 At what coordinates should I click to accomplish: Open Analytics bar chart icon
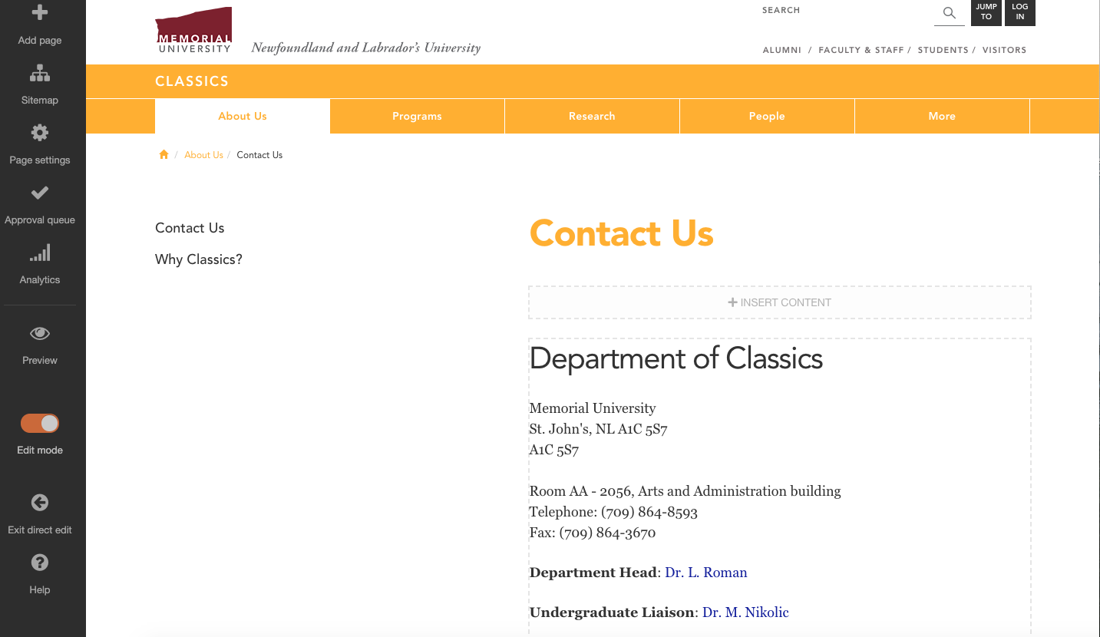(x=40, y=252)
